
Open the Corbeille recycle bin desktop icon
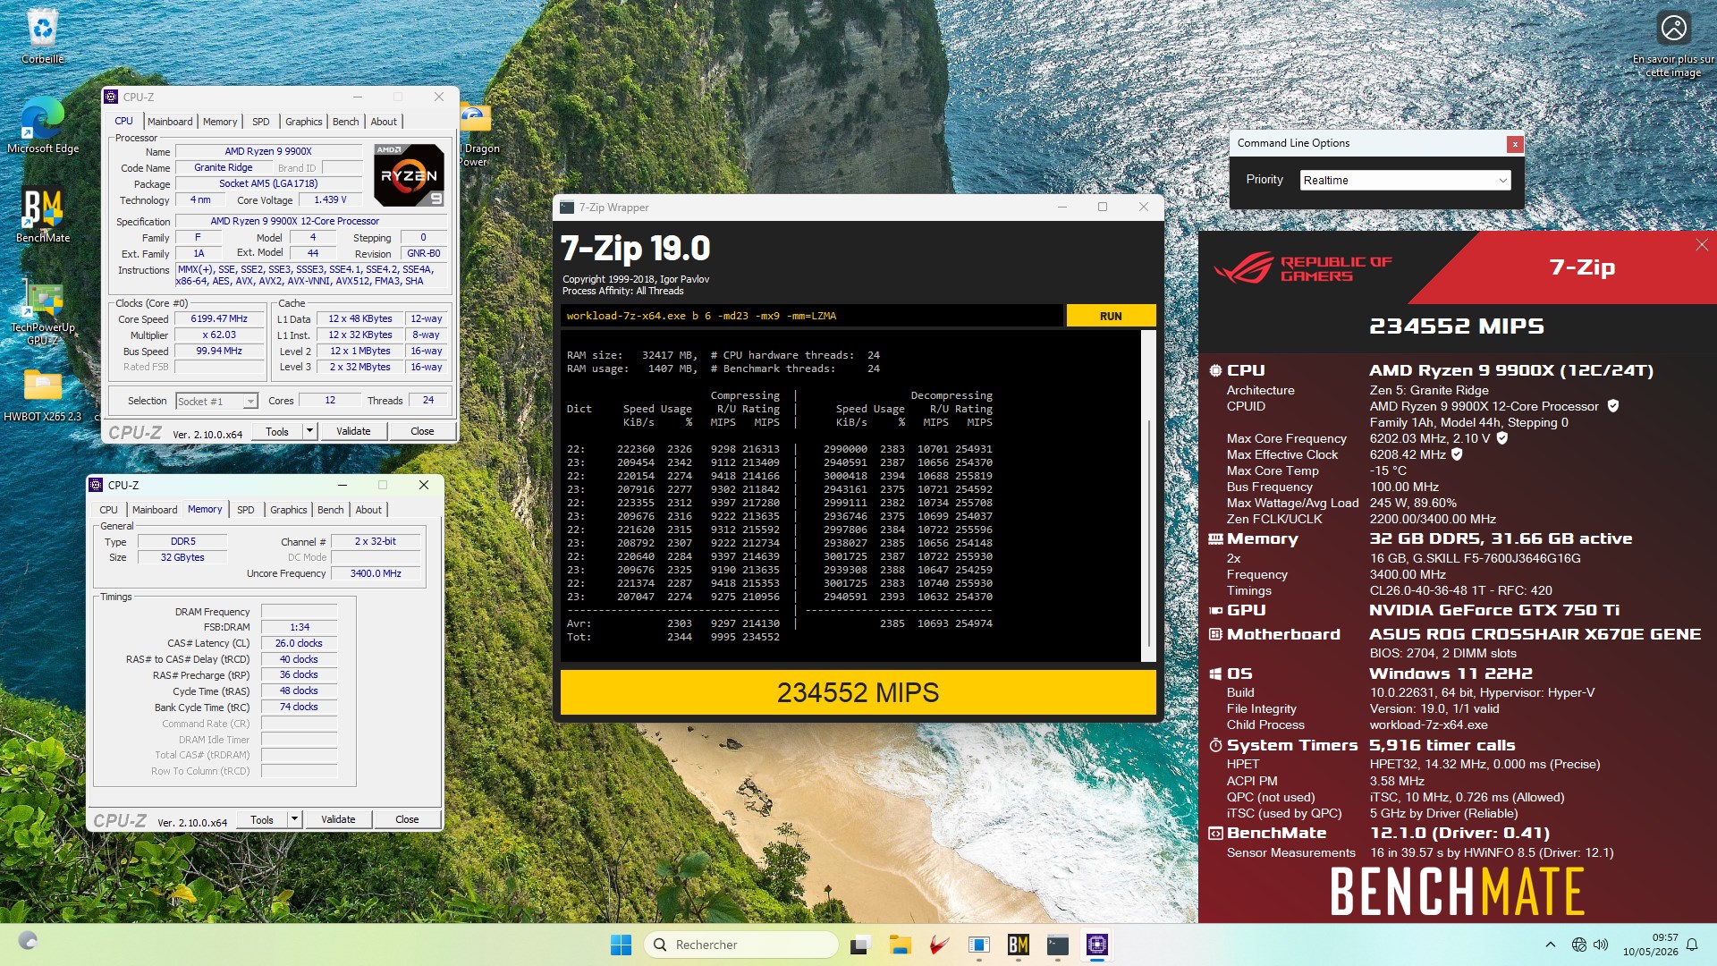click(x=42, y=36)
